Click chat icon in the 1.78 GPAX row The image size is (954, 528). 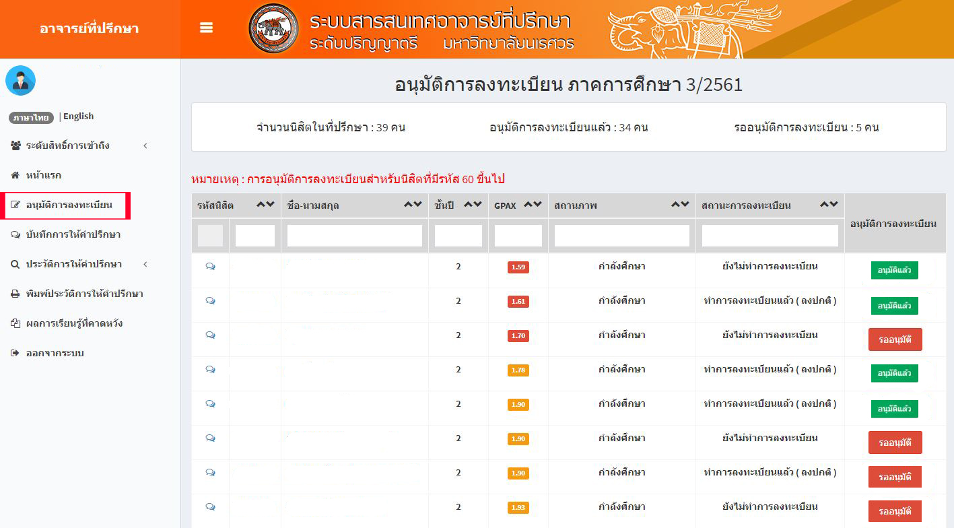[210, 370]
